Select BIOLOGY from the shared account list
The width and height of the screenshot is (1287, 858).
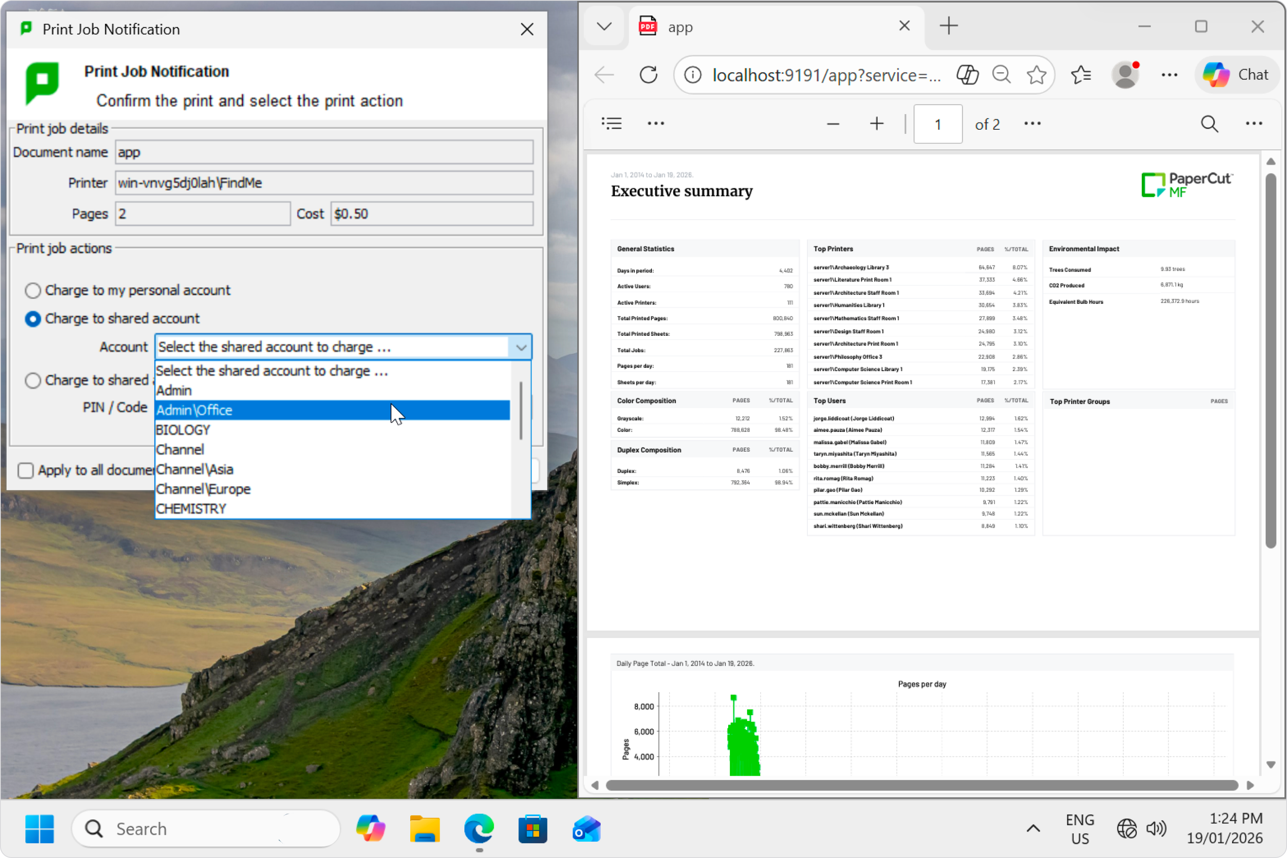tap(182, 429)
